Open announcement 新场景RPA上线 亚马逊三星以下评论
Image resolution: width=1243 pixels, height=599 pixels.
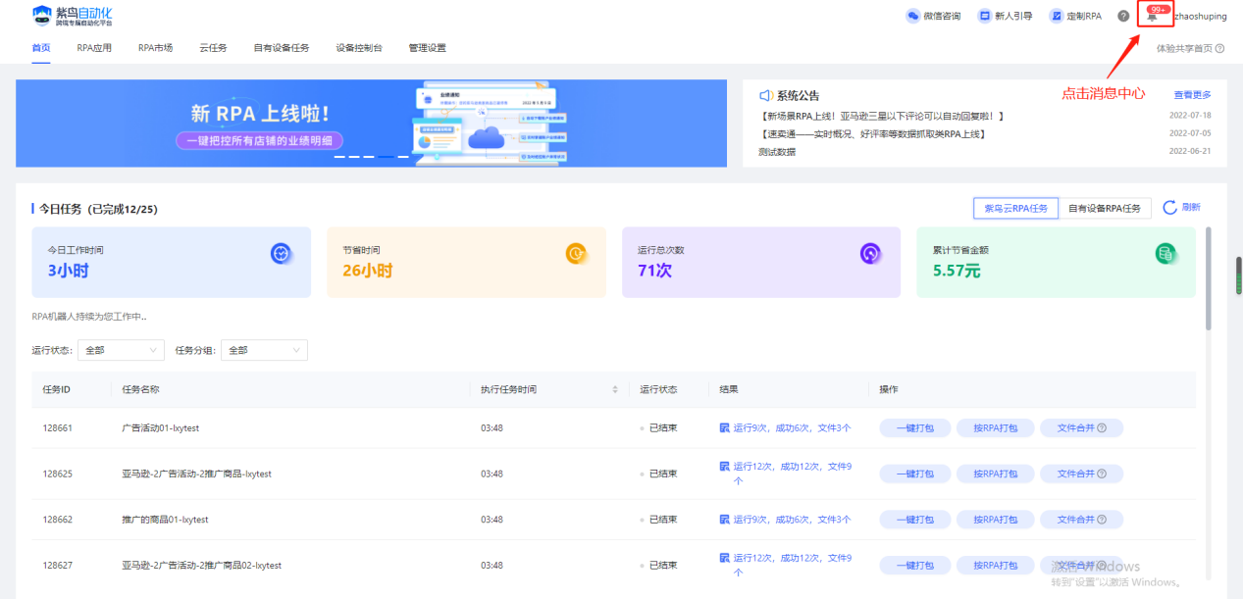pos(881,116)
